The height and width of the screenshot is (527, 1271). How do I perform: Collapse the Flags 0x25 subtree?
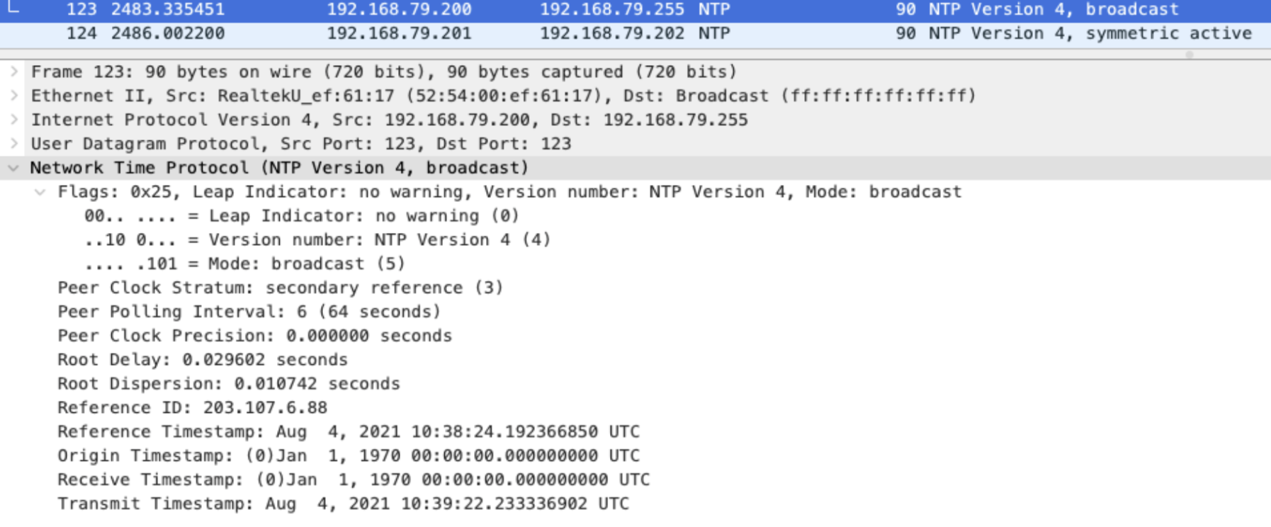tap(39, 191)
